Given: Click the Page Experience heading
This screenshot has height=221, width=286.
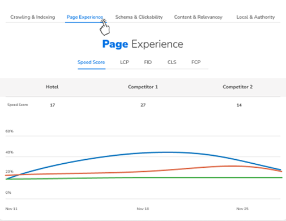Looking at the screenshot, I should (x=143, y=44).
